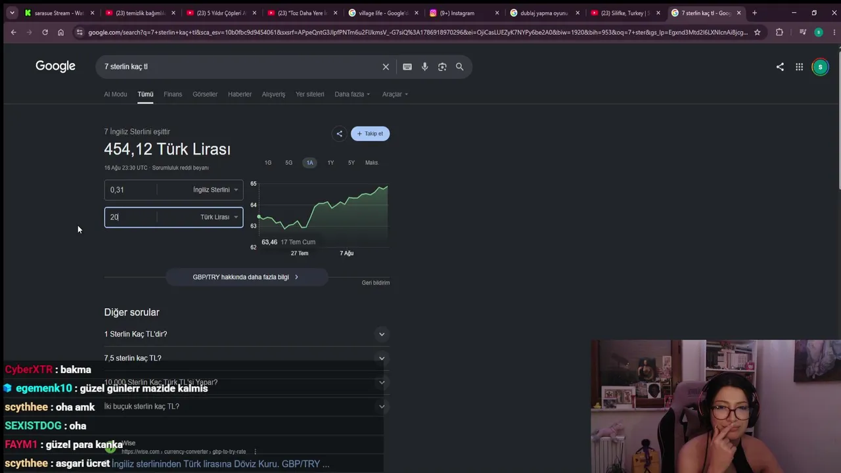Select the 1Y chart range

pos(330,163)
